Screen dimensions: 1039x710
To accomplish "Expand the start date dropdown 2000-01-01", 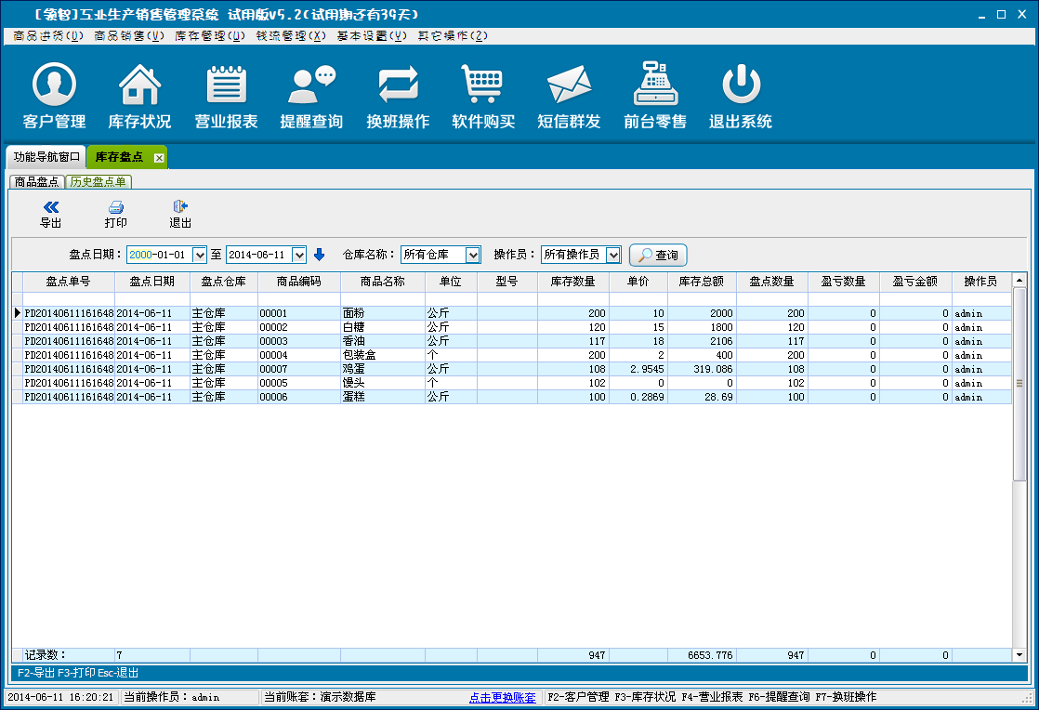I will (x=199, y=255).
